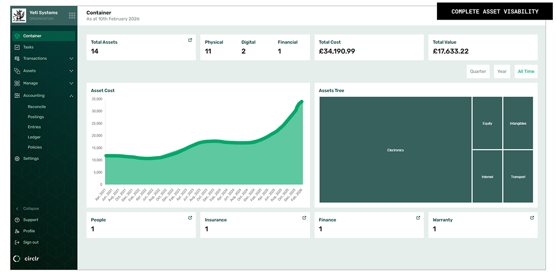
Task: Open the Ledger menu item
Action: pos(35,137)
